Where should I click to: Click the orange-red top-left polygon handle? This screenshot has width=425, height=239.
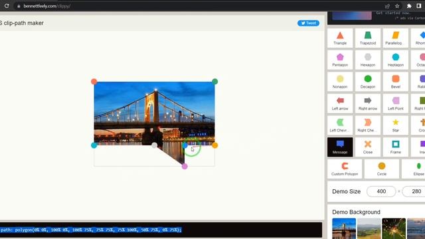tap(94, 82)
